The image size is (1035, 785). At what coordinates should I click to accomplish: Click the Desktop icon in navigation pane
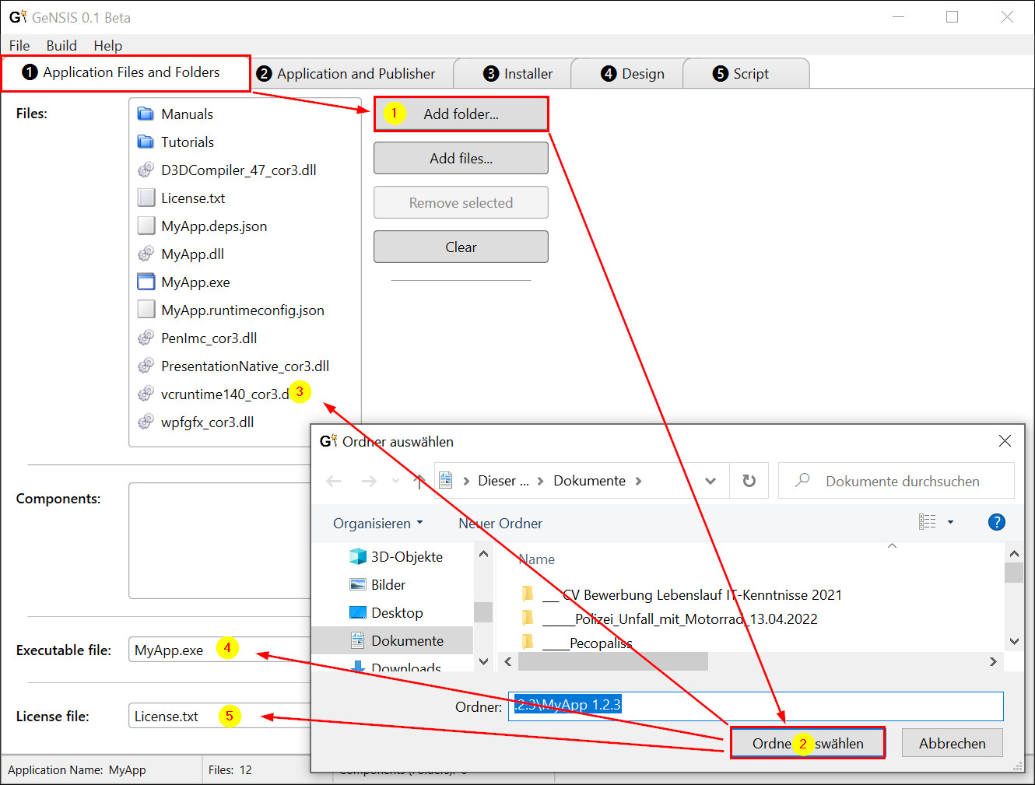(358, 613)
